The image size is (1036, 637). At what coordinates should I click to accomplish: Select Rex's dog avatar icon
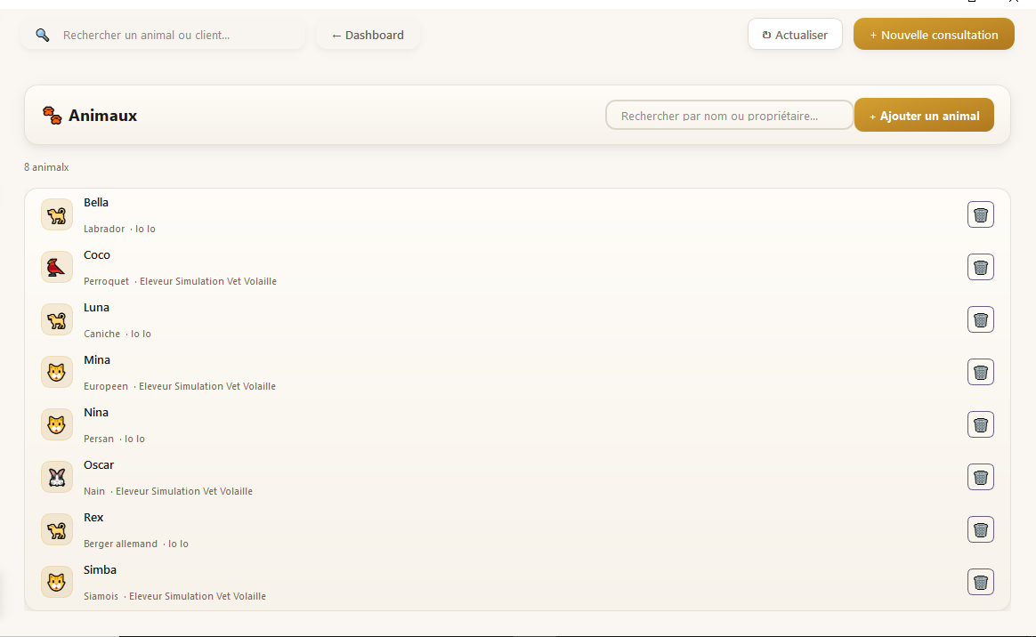pos(57,529)
